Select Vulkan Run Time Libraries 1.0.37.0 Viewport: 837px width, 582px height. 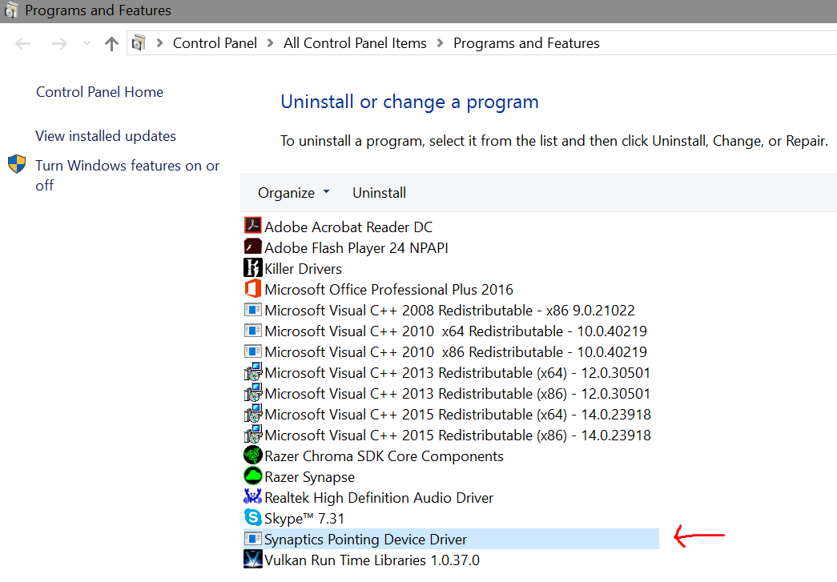[372, 560]
